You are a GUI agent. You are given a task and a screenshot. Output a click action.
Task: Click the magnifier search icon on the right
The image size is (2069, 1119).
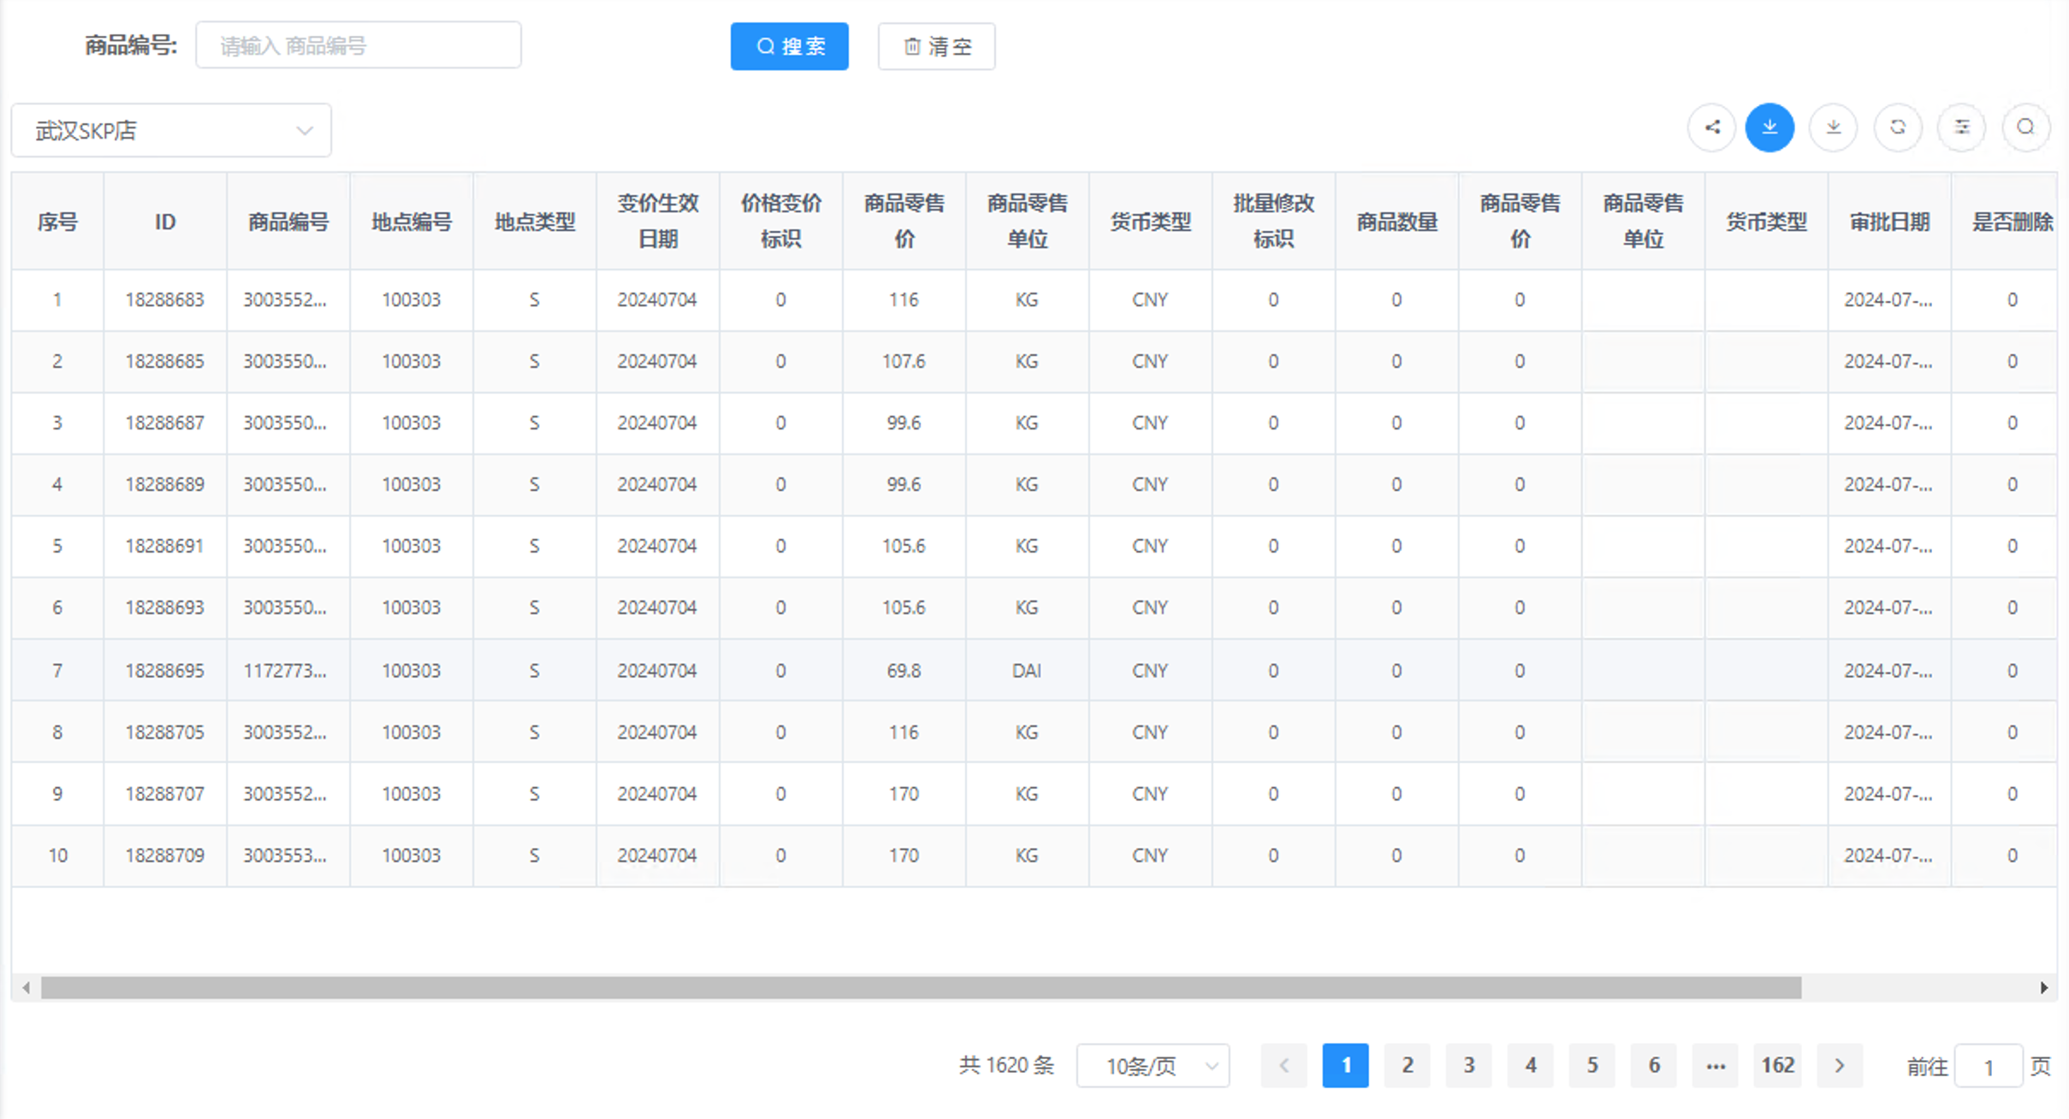click(x=2026, y=127)
